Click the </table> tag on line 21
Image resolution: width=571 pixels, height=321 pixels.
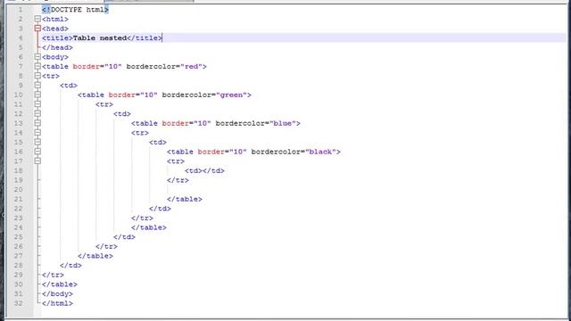tap(185, 199)
